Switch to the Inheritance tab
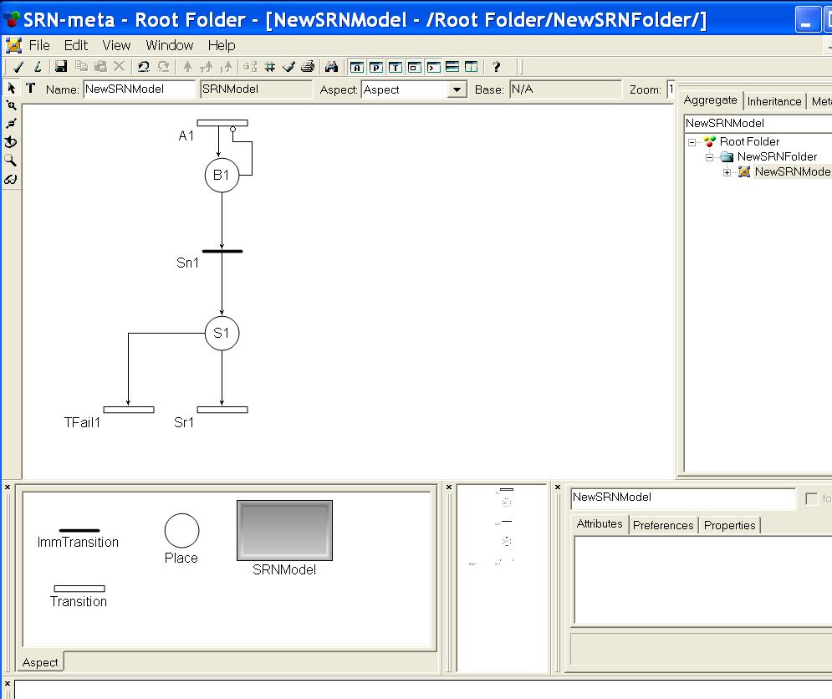 (773, 101)
